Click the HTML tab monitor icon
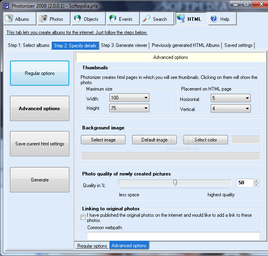The image size is (268, 256). pos(181,18)
